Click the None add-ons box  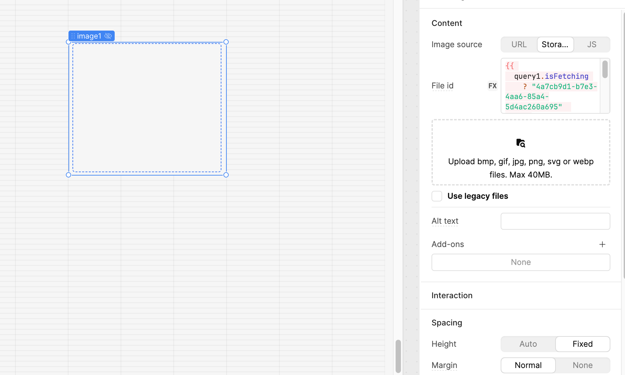pyautogui.click(x=521, y=262)
